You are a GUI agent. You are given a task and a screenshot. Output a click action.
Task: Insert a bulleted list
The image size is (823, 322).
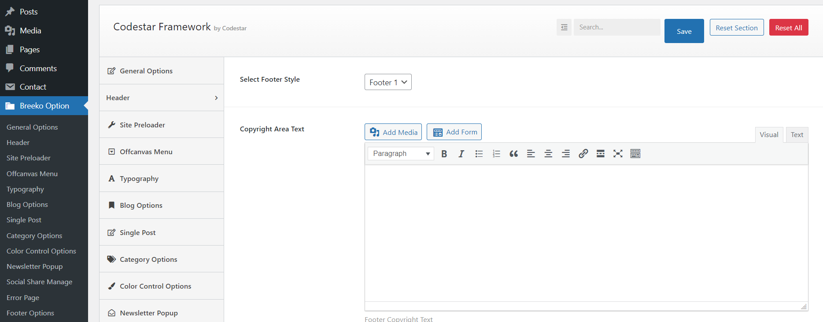[x=479, y=154]
